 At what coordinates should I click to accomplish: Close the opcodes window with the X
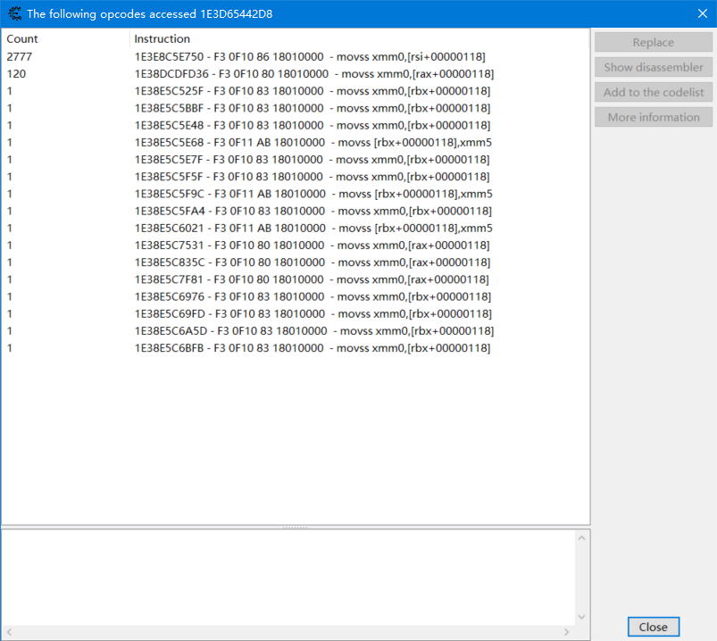701,13
